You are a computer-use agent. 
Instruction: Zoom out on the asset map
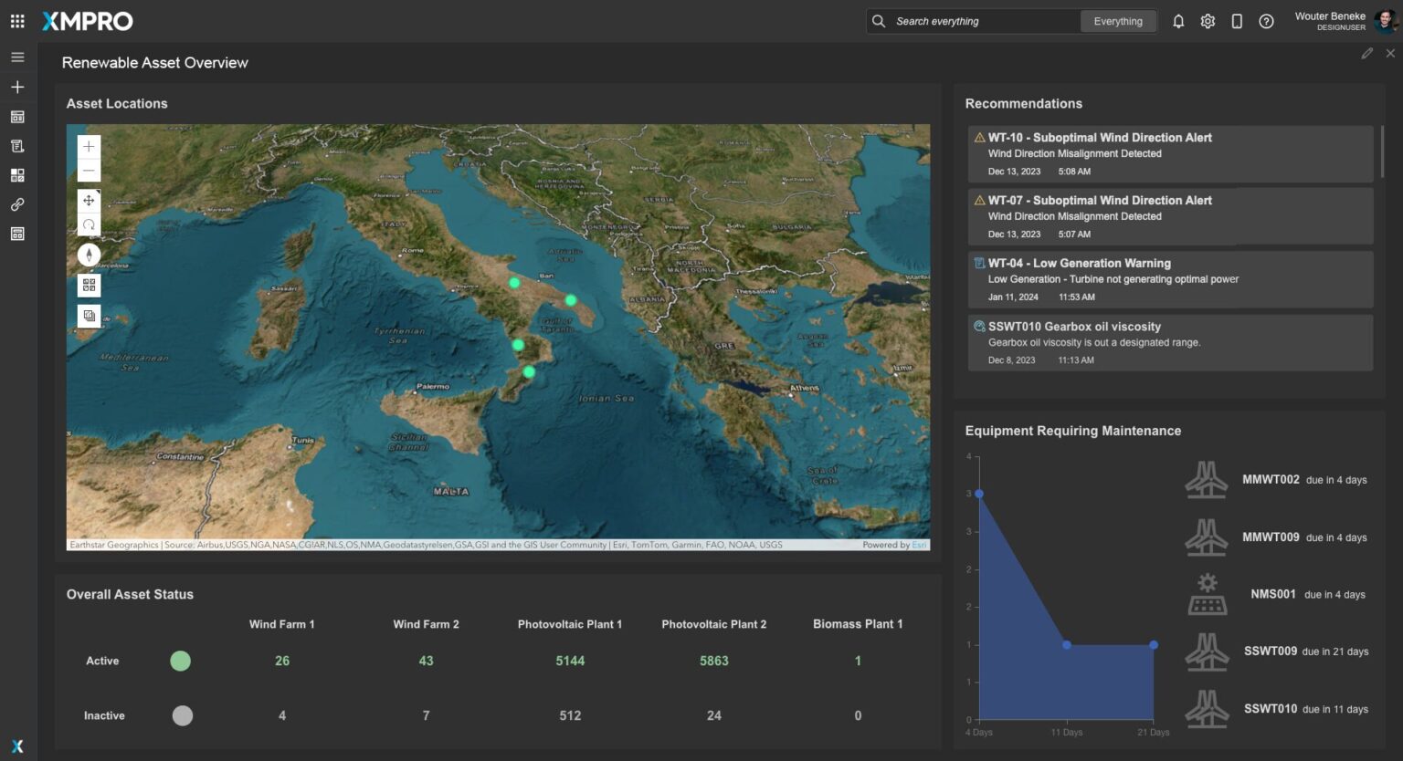coord(89,171)
